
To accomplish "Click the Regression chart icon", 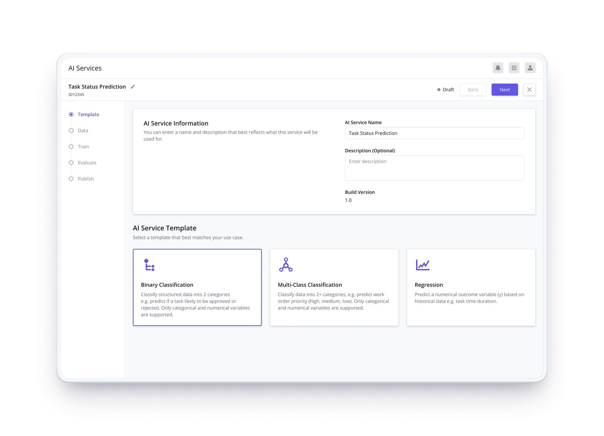I will (422, 265).
